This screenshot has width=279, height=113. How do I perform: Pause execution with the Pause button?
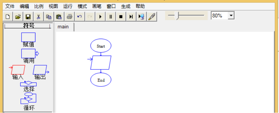click(111, 17)
